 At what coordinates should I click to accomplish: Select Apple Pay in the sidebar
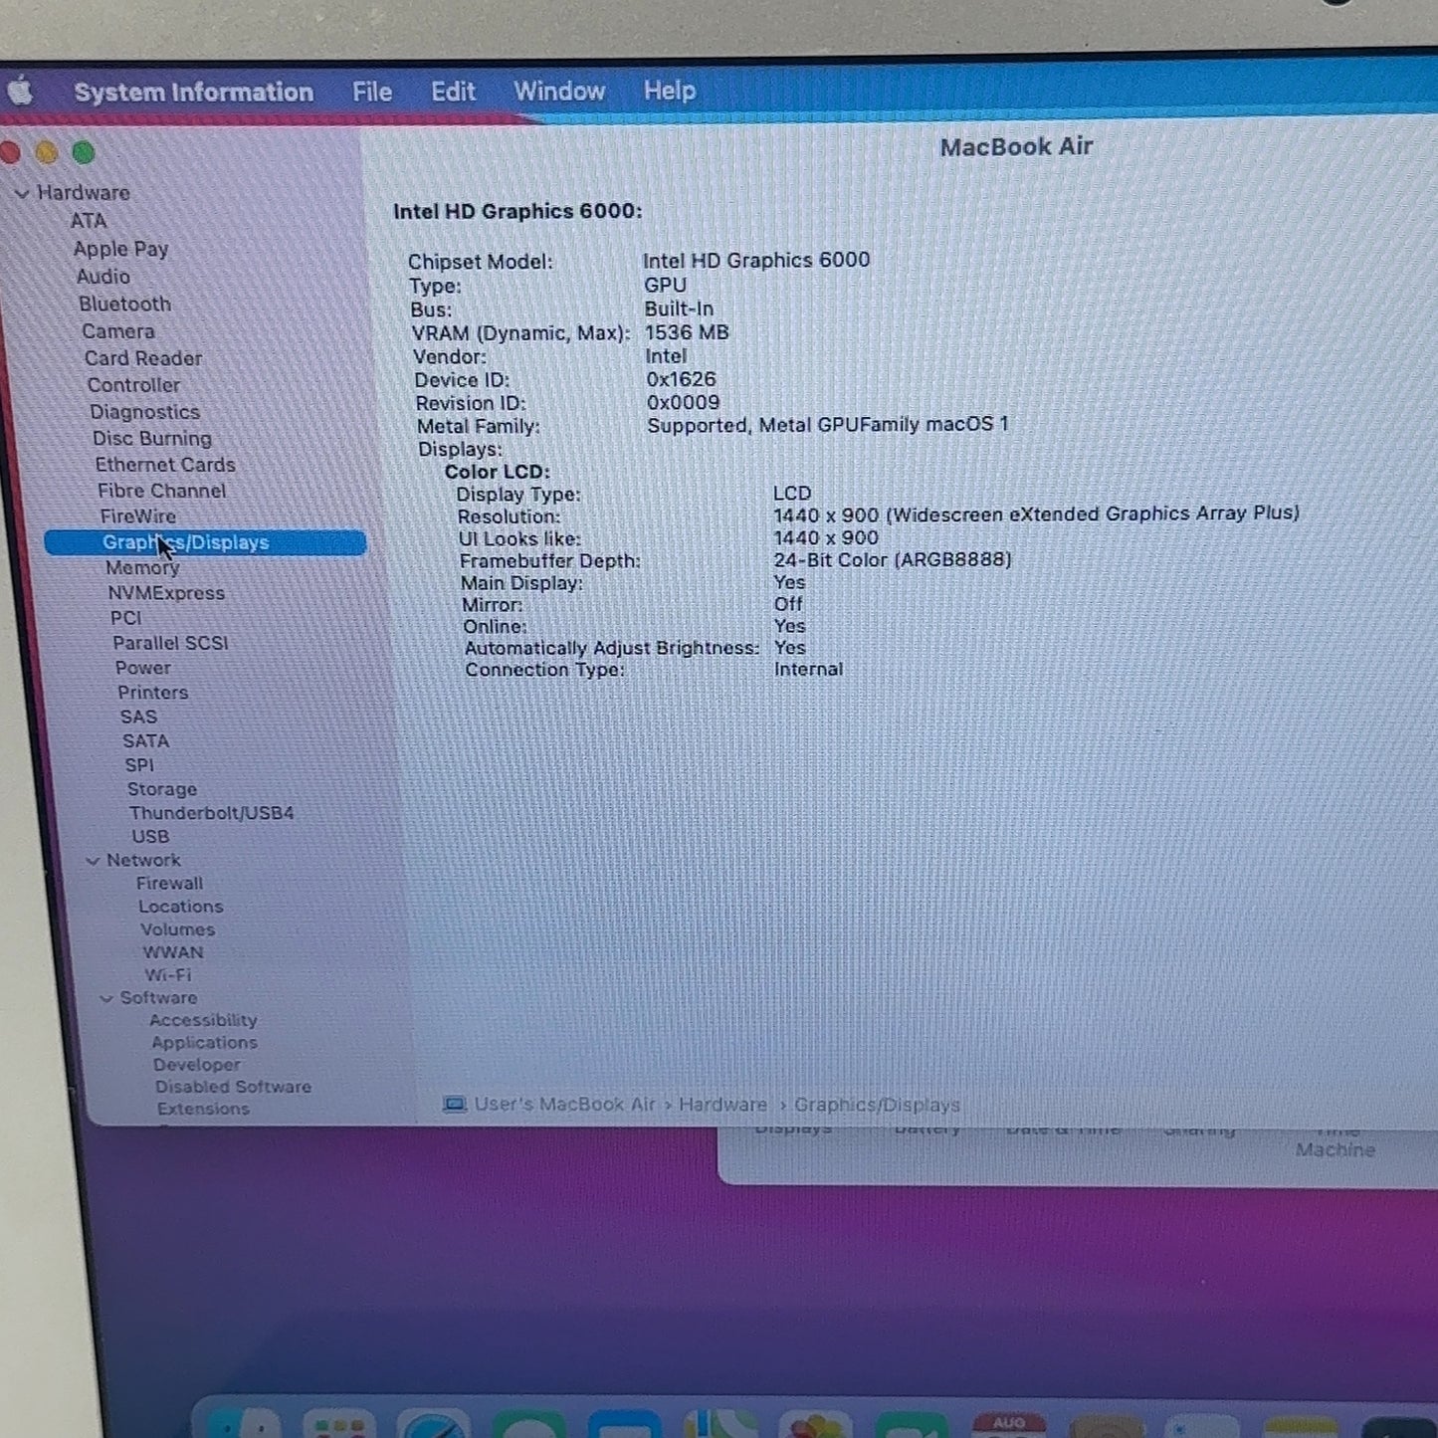(121, 249)
